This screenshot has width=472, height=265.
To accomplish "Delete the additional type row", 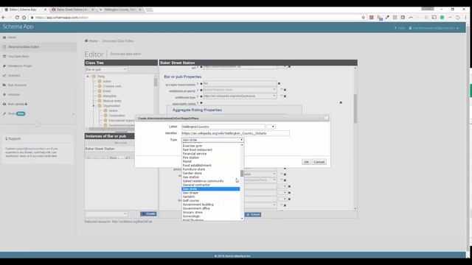I will click(x=285, y=96).
